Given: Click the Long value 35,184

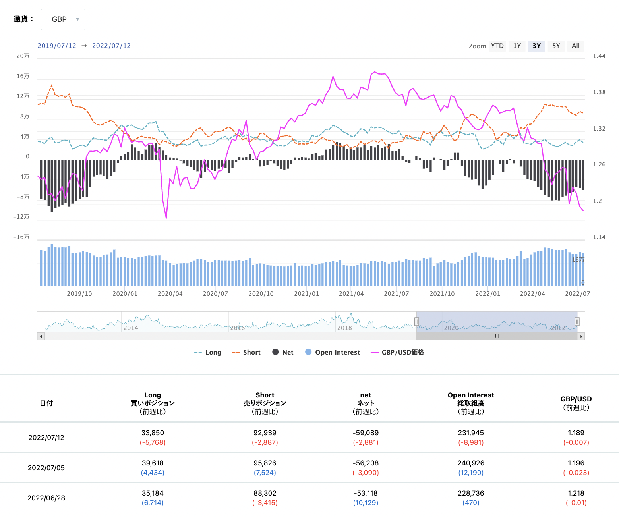Looking at the screenshot, I should point(153,493).
